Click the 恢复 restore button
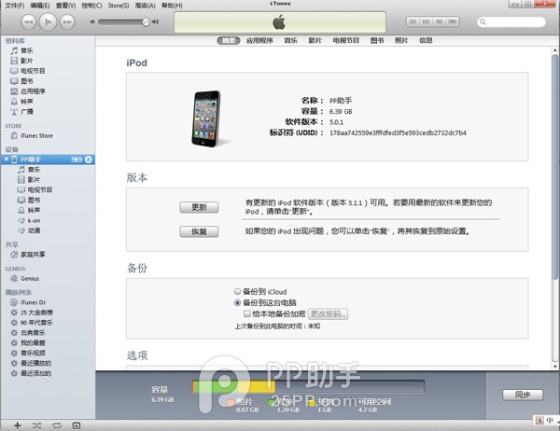Screen dimensions: 560x431 click(x=199, y=231)
